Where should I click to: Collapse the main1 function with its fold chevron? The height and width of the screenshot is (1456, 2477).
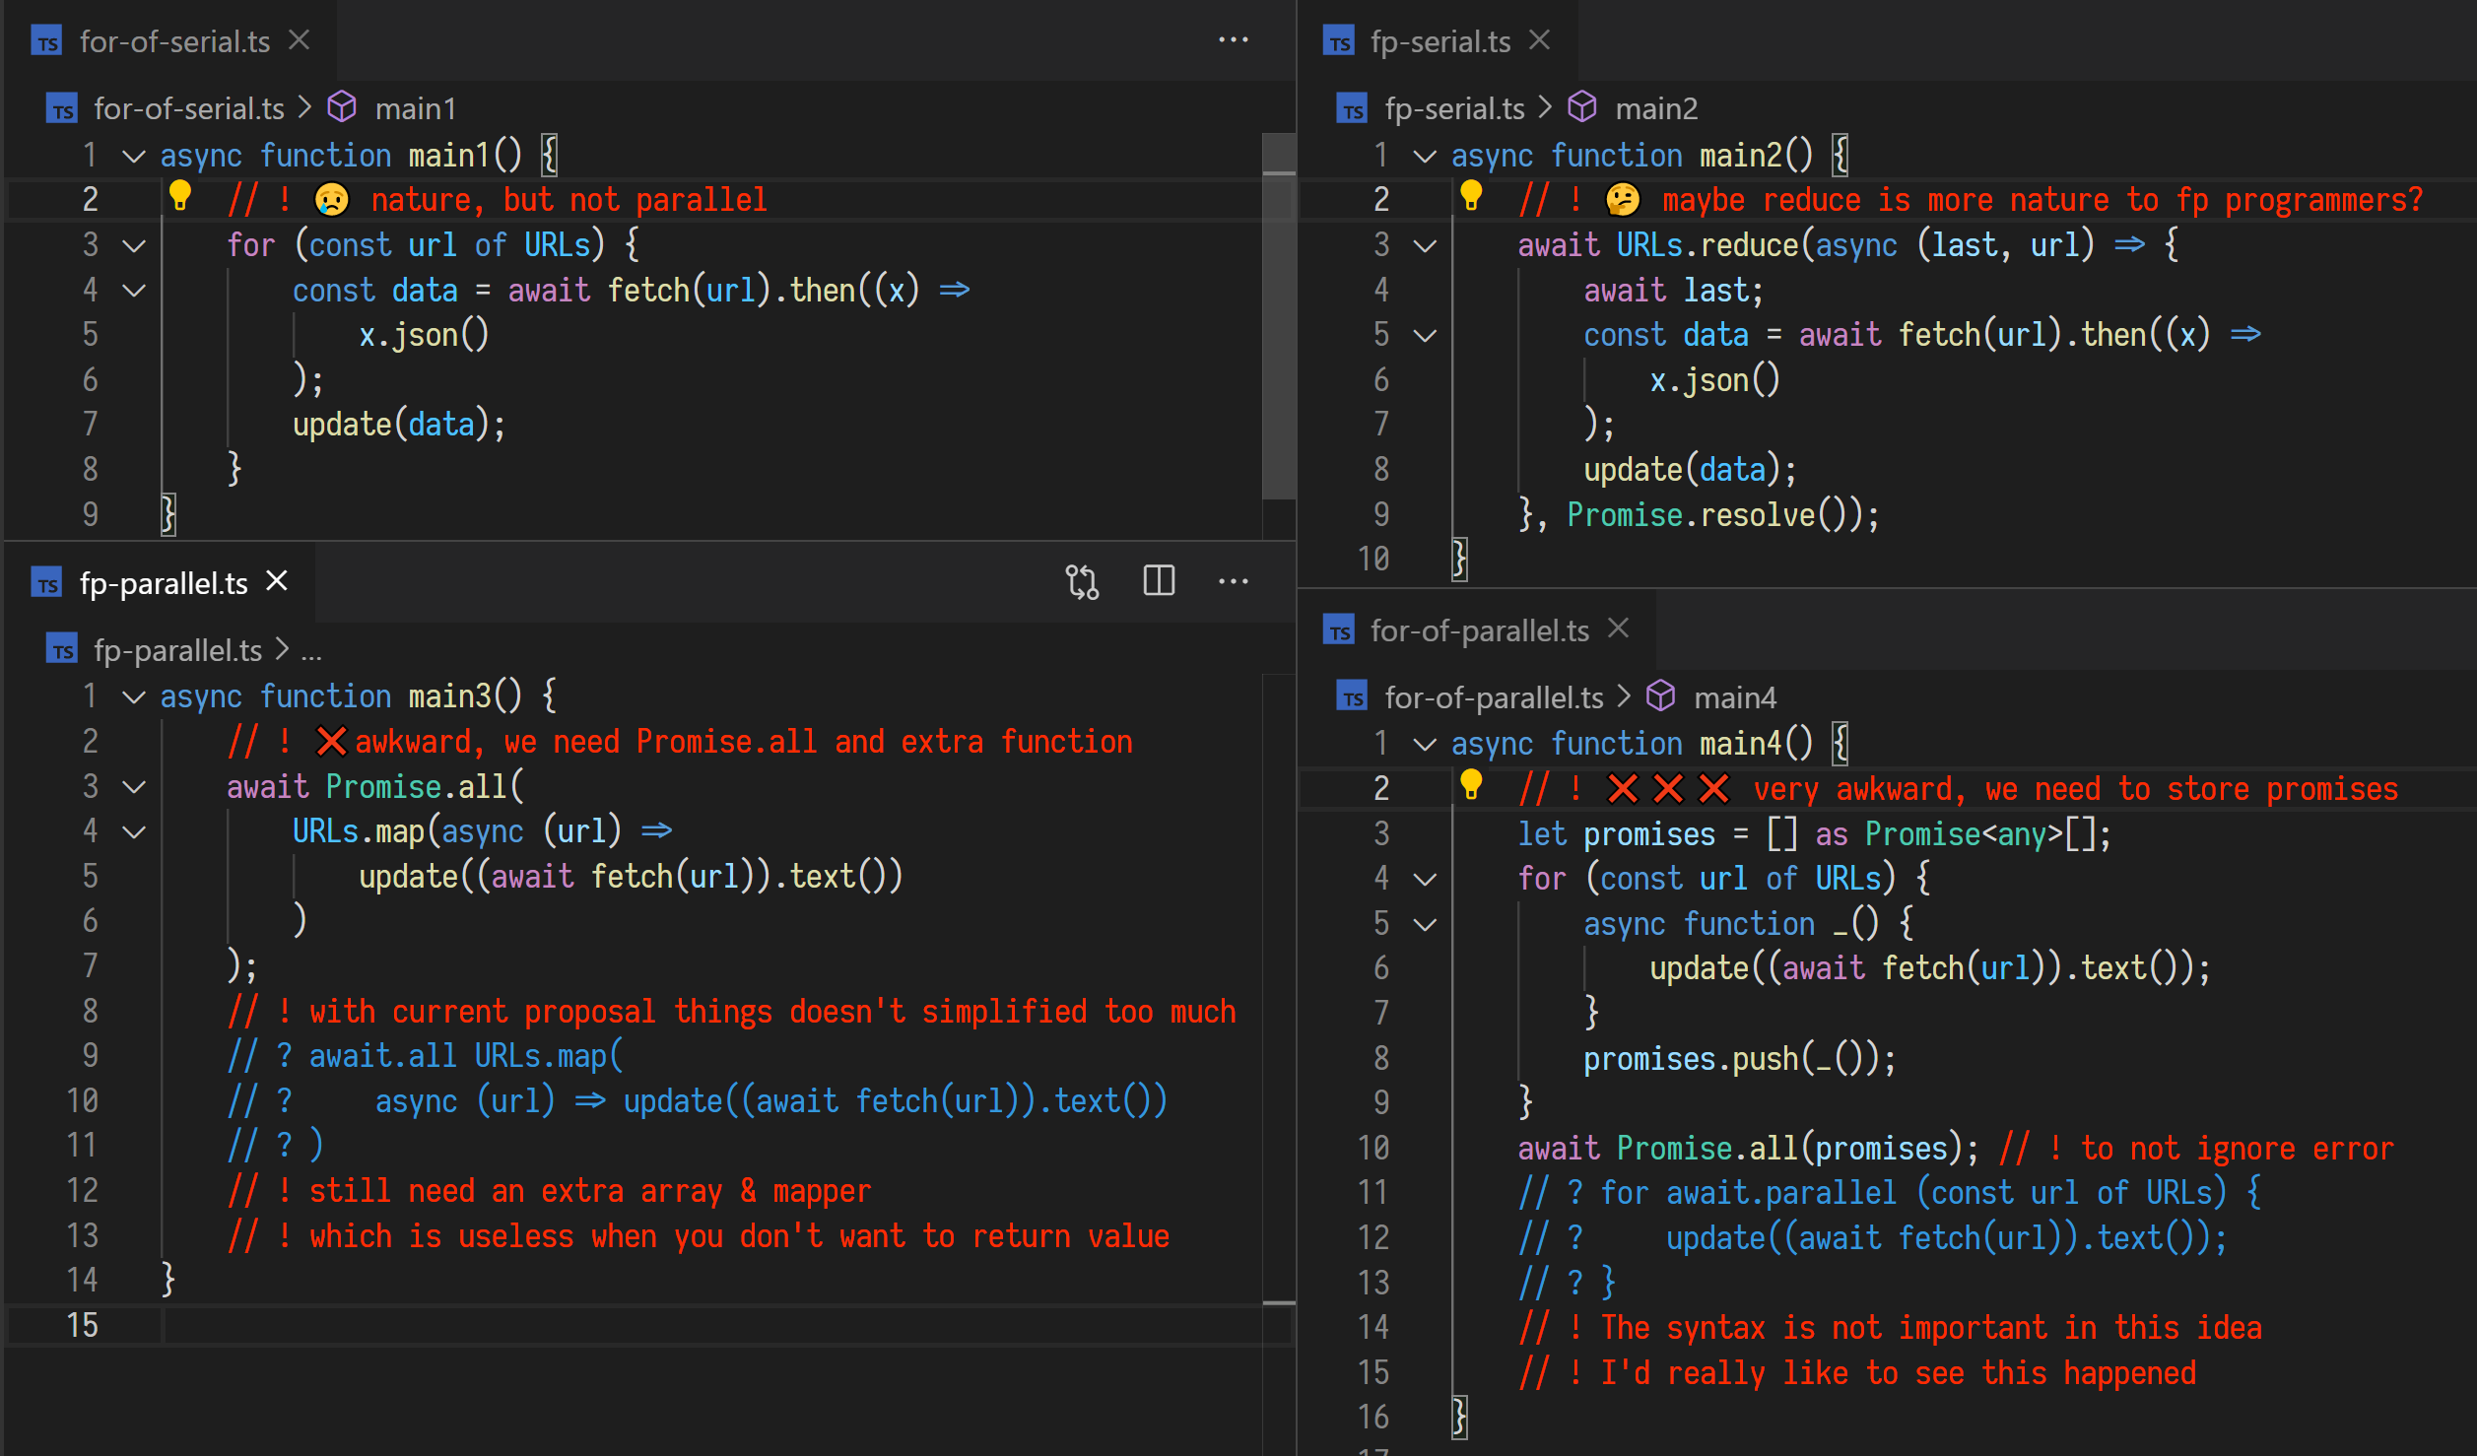(x=133, y=154)
